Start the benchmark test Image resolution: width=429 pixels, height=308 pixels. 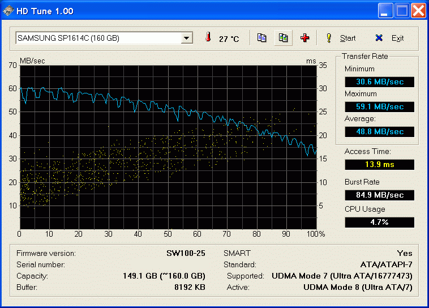pyautogui.click(x=348, y=38)
